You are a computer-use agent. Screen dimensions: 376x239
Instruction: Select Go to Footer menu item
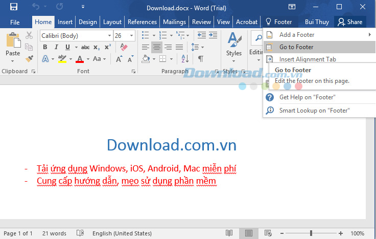(319, 47)
